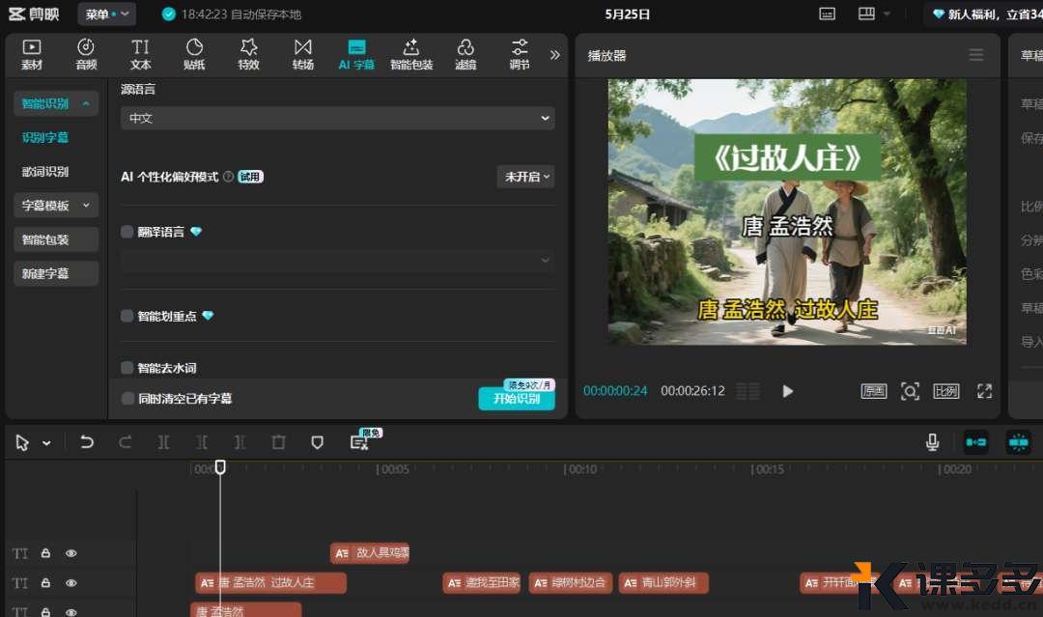Toggle the auto snapping button
Screen dimensions: 1043x617
click(x=1019, y=442)
